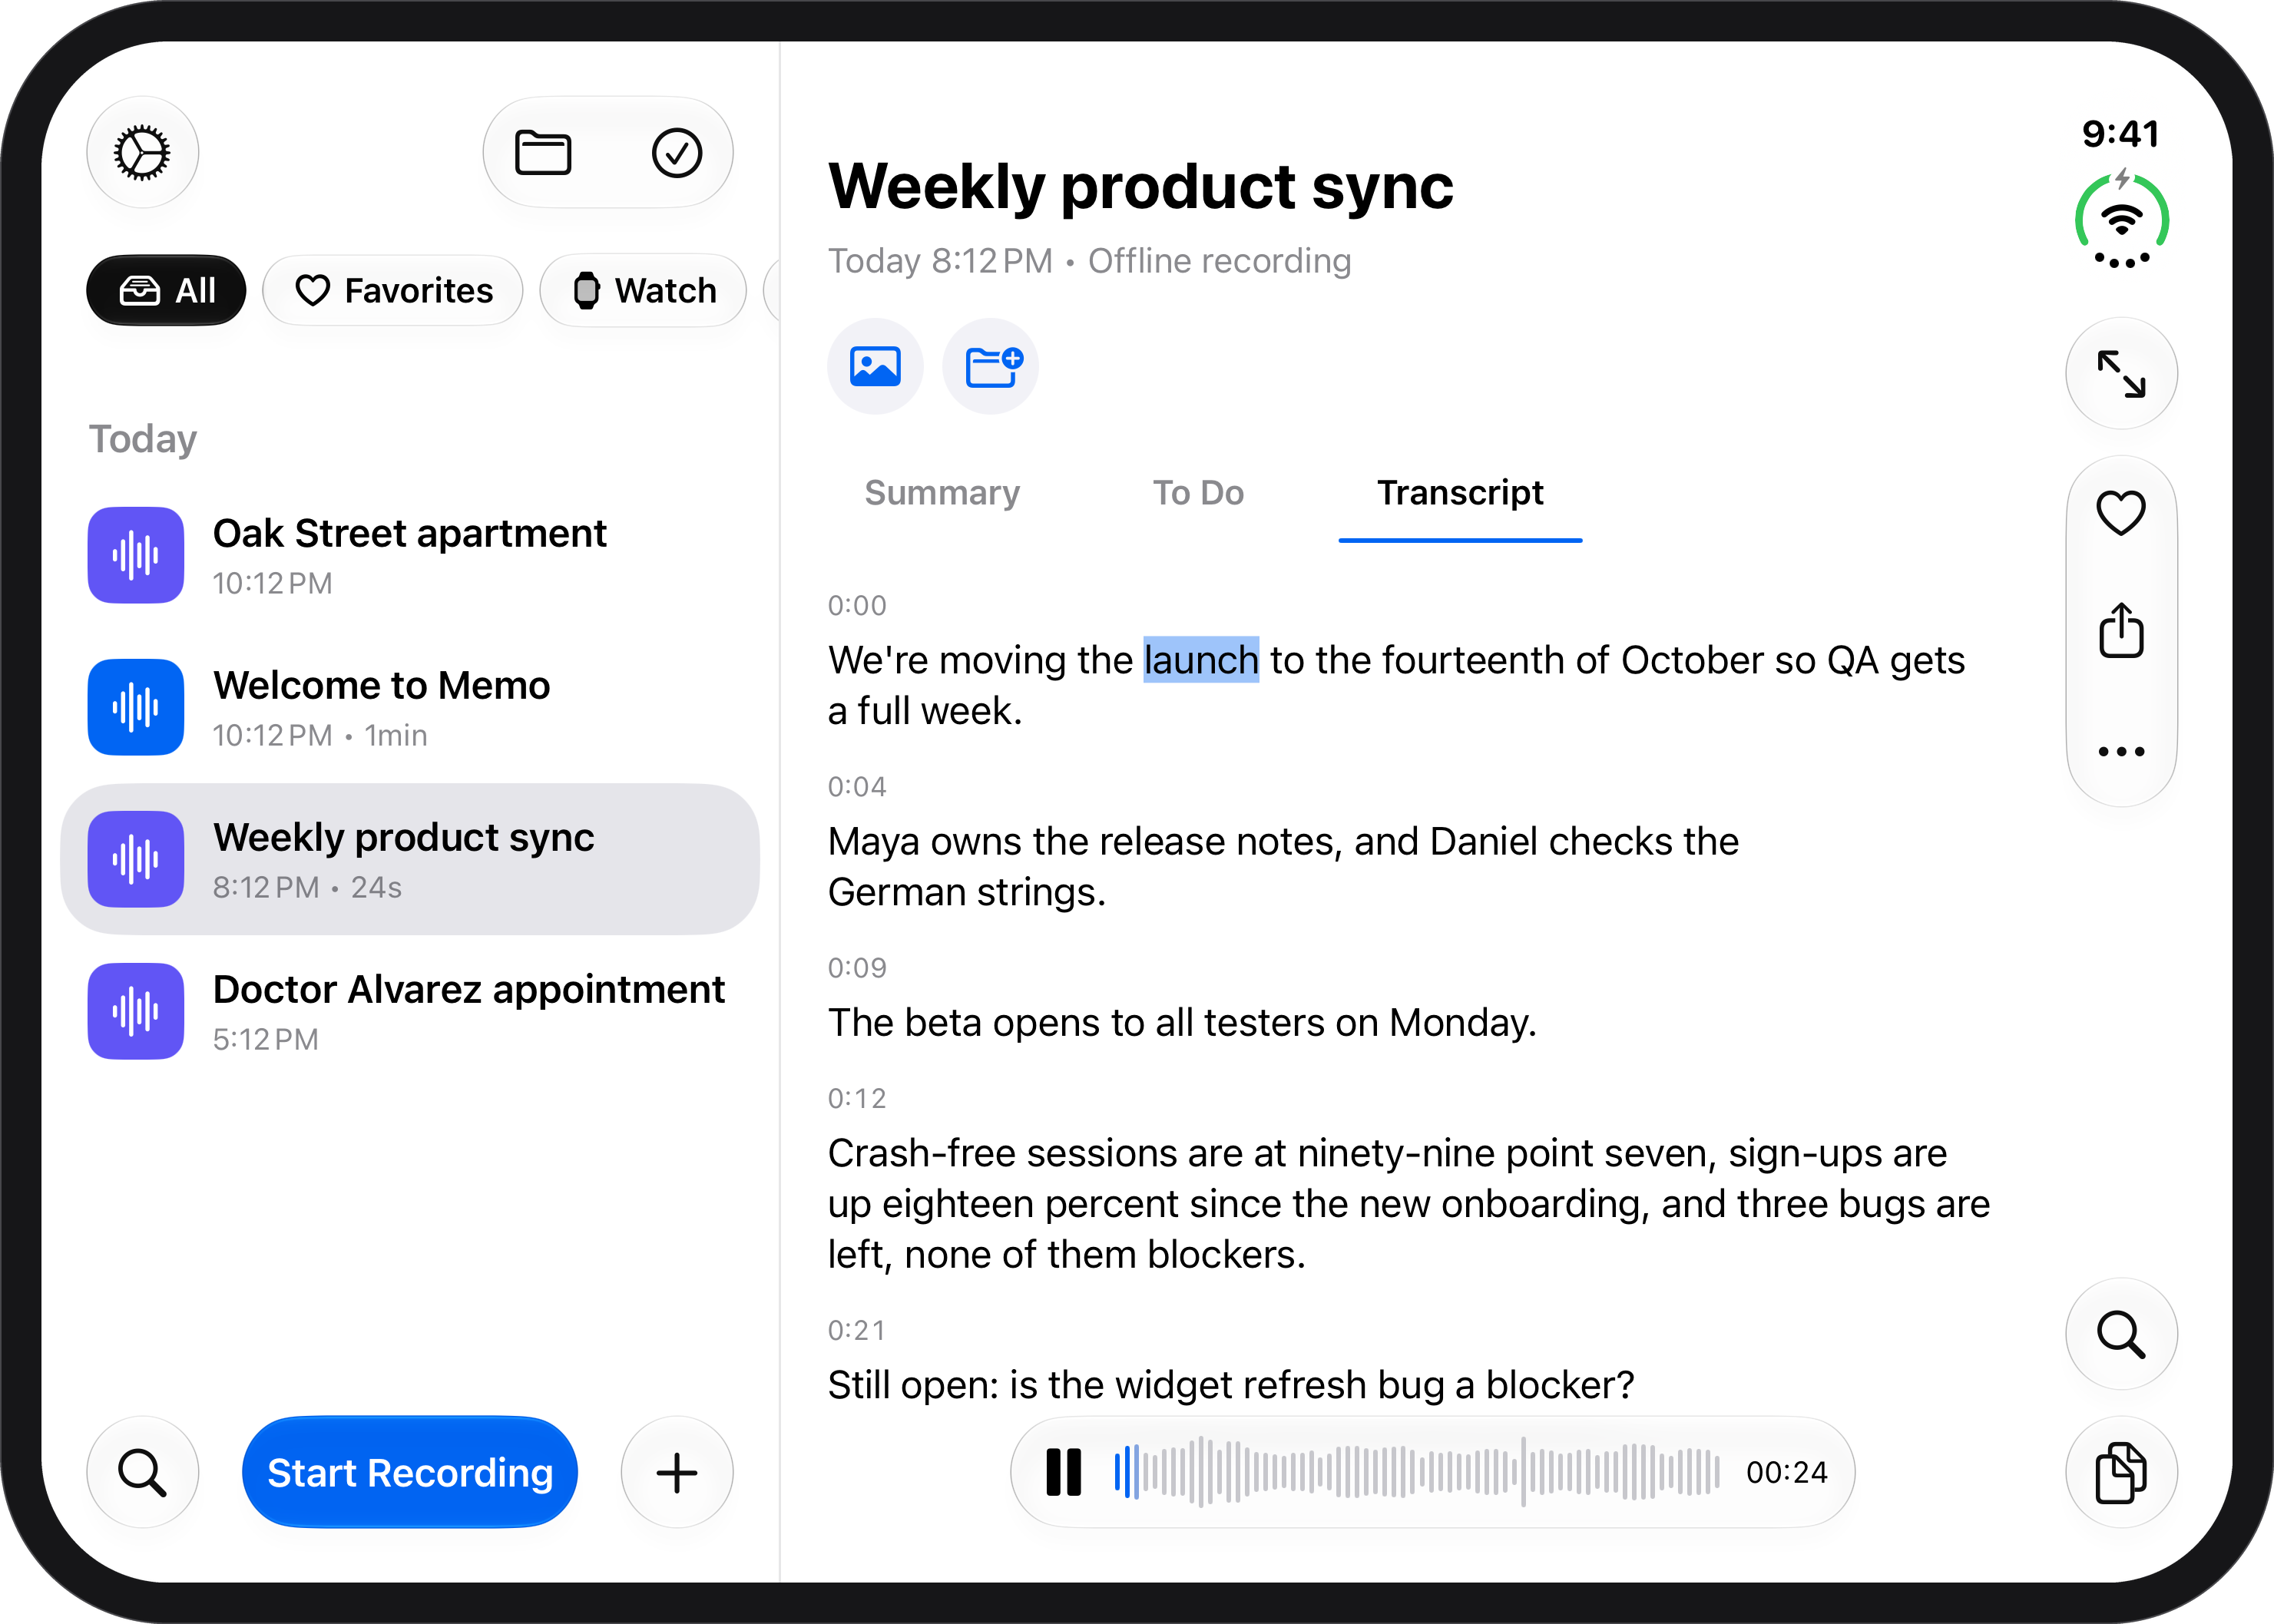Filter memos by Watch
This screenshot has width=2274, height=1624.
(643, 291)
